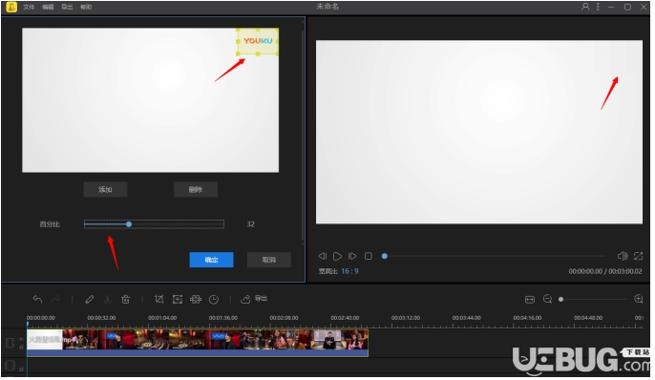The image size is (655, 380).
Task: Play the video preview
Action: click(339, 258)
